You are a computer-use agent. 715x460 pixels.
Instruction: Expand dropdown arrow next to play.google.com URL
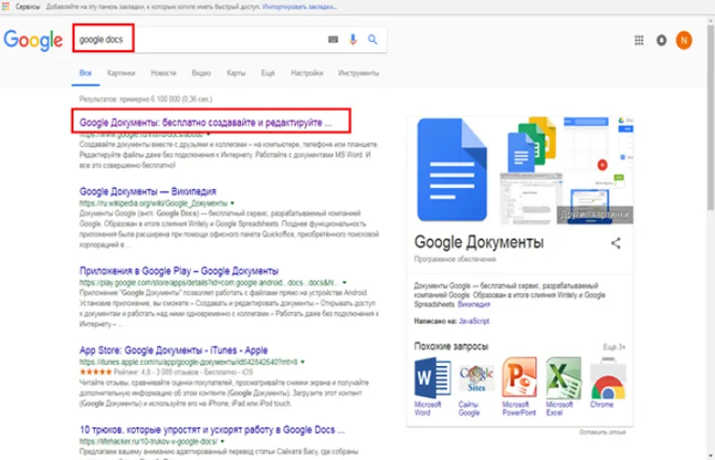click(344, 283)
